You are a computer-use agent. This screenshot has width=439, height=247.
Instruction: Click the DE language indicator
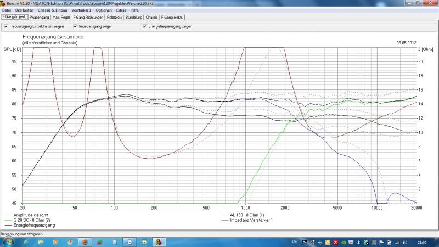tap(295, 242)
